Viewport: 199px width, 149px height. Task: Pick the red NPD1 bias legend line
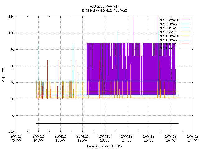point(185,44)
